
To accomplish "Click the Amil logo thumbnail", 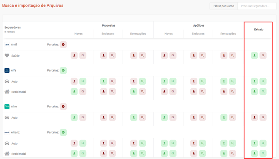I will pyautogui.click(x=7, y=45).
